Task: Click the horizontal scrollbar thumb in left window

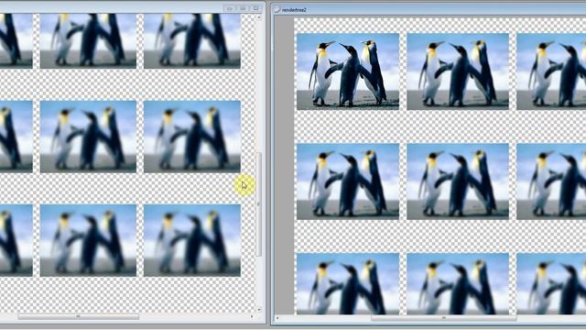Action: point(79,317)
